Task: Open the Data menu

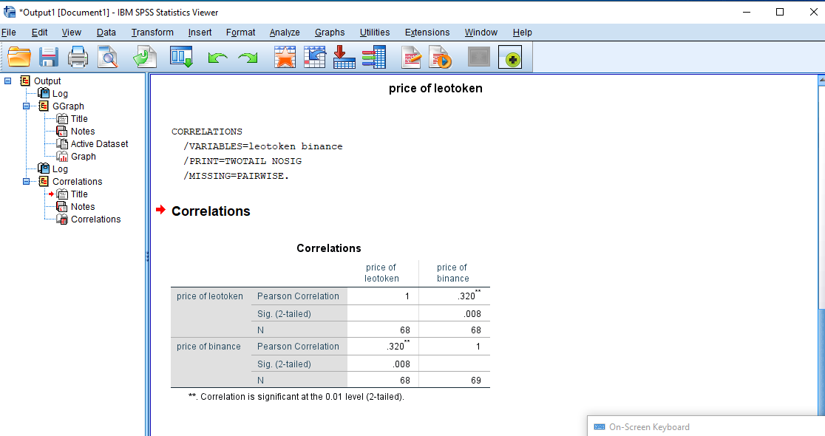Action: coord(106,32)
